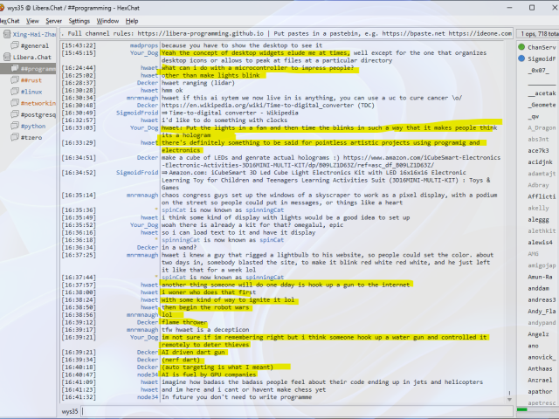
Task: Click ChanServ's green op status icon
Action: [521, 46]
